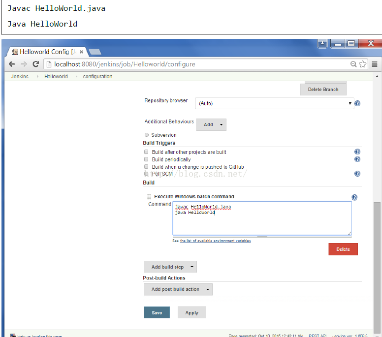Click the browser forward arrow
This screenshot has height=337, width=382.
24,64
